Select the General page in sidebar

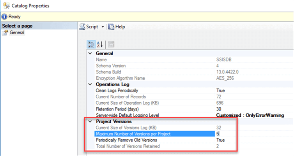[17, 33]
